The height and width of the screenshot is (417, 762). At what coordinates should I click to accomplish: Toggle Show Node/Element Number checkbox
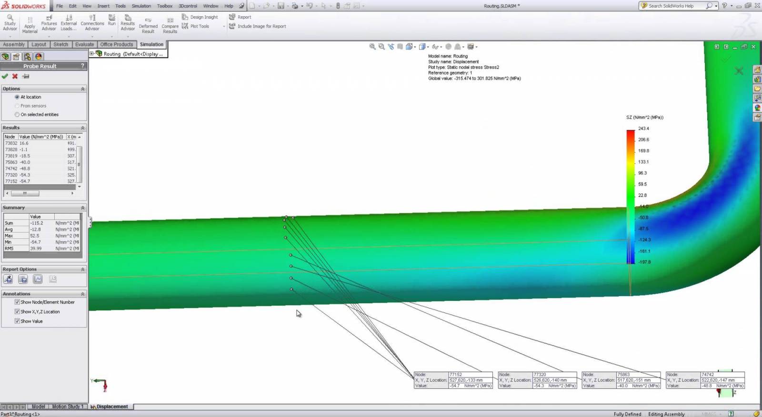tap(17, 302)
